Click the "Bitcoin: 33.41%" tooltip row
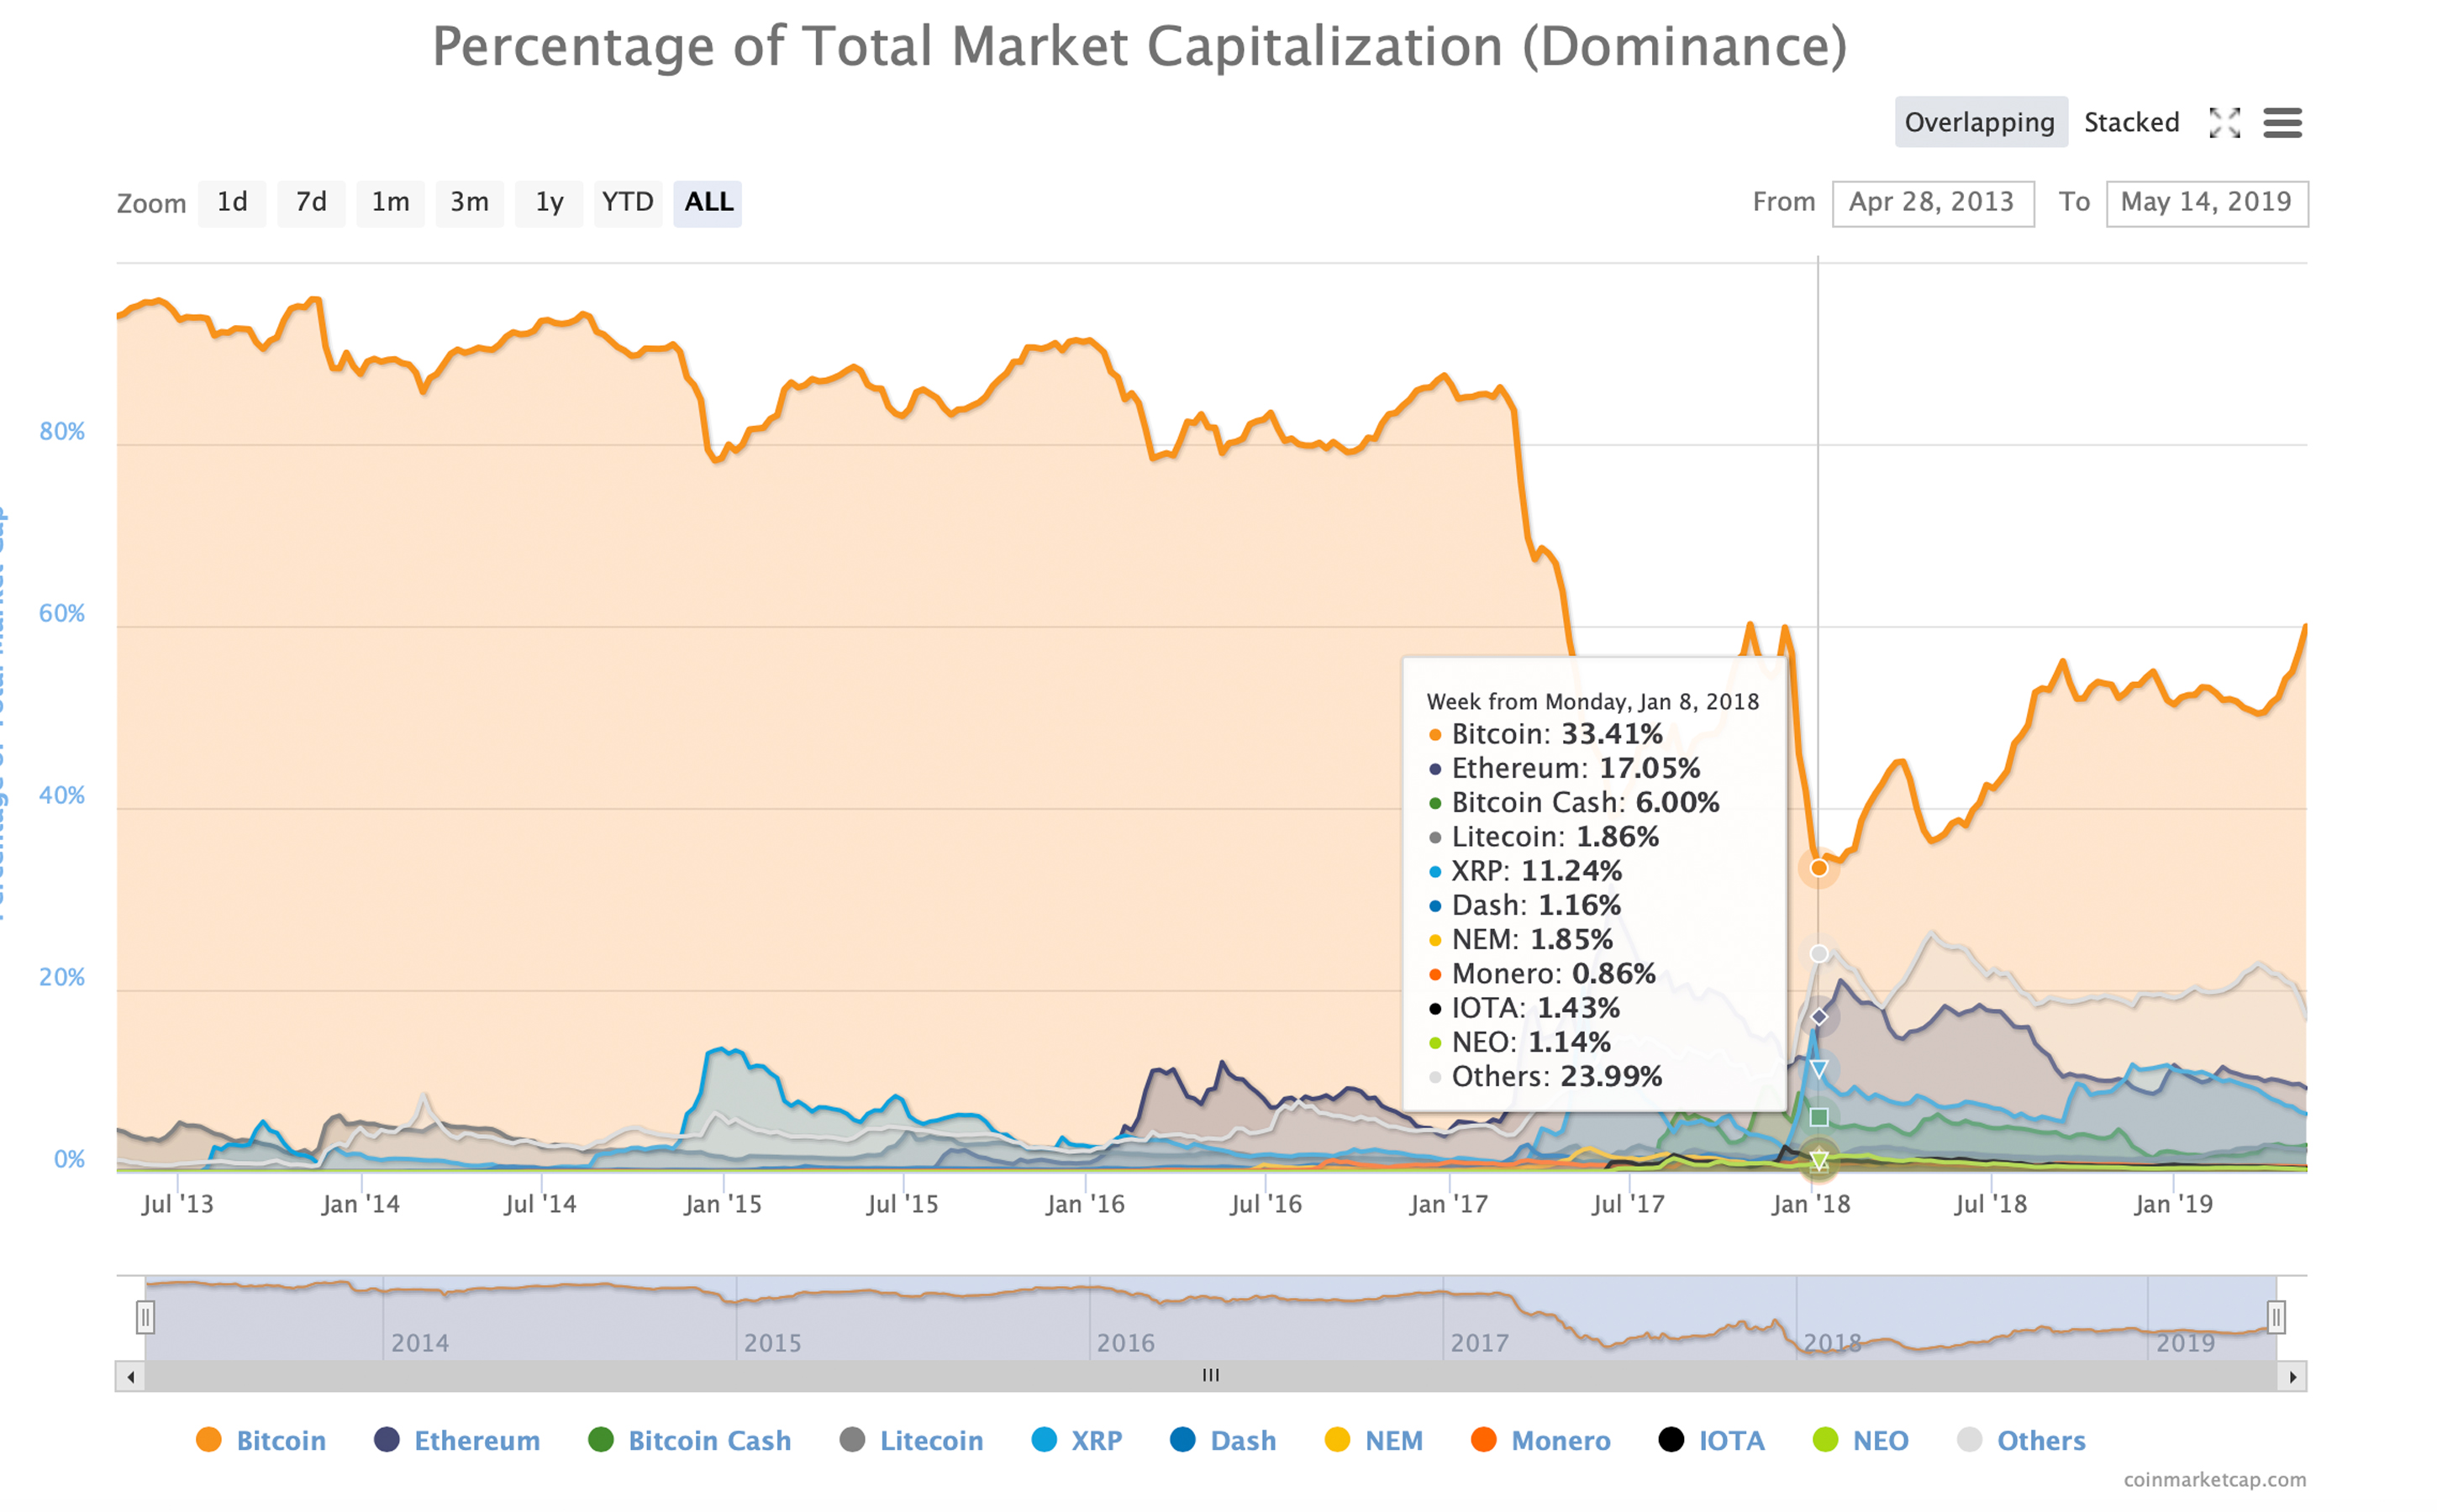 [1546, 735]
